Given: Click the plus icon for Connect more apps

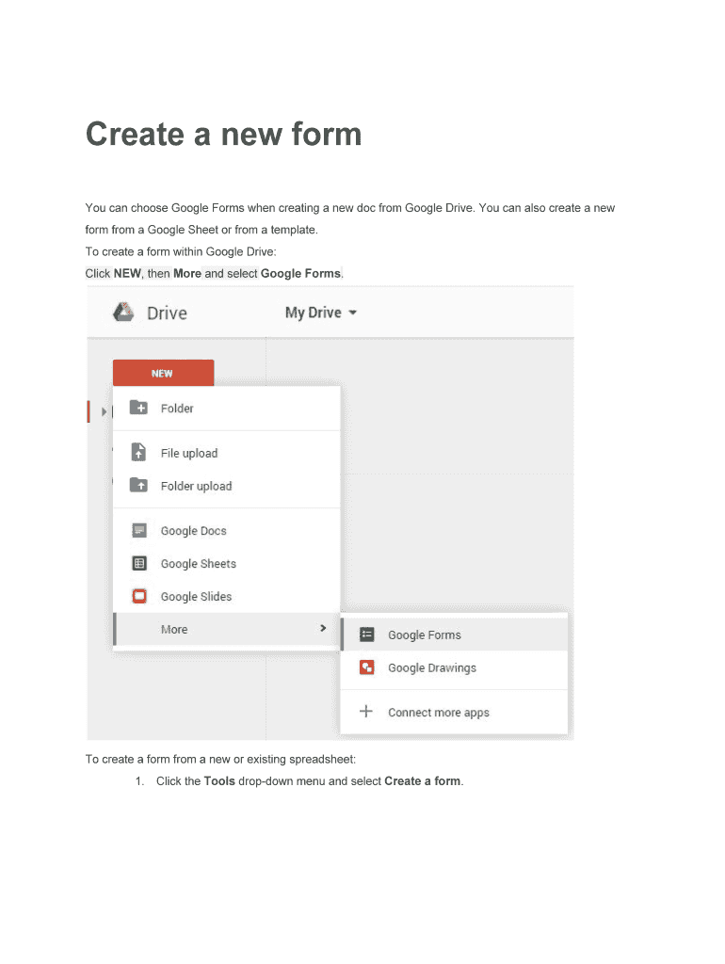Looking at the screenshot, I should 366,713.
